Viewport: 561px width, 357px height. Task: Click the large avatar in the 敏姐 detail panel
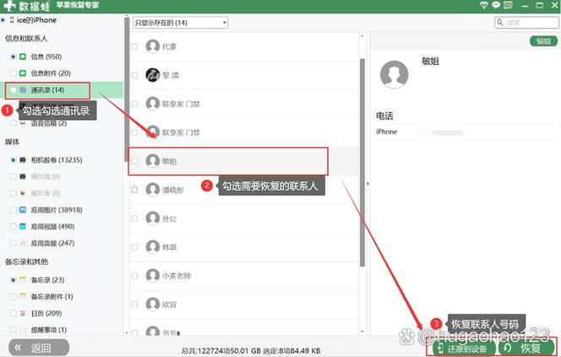[394, 74]
